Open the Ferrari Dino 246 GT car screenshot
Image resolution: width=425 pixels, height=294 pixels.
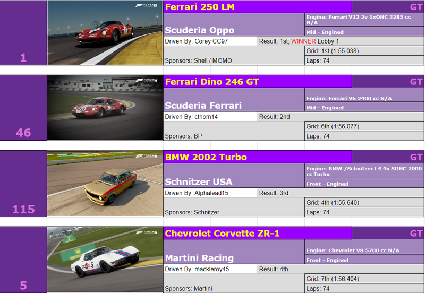pos(105,108)
